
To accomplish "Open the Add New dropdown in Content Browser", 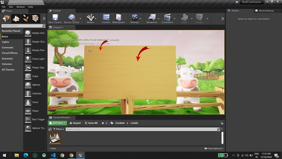I will coord(57,123).
